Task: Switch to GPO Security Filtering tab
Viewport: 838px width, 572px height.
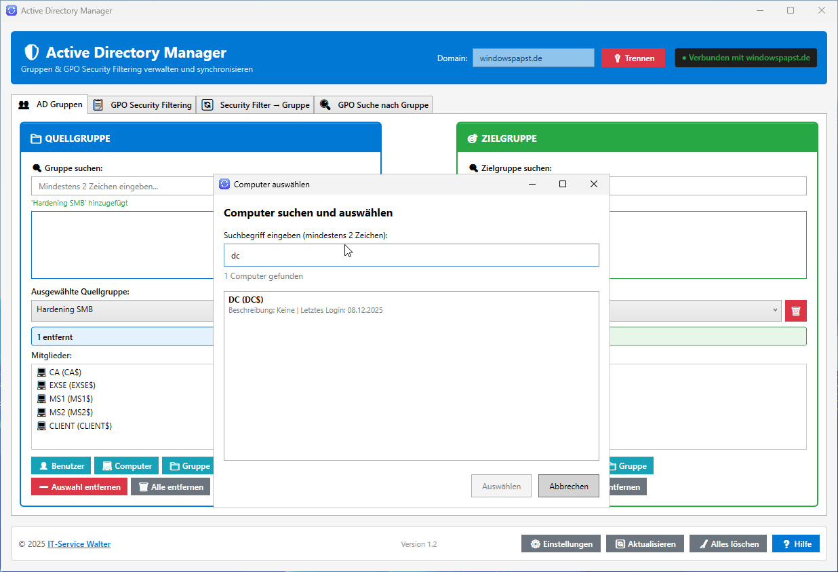Action: [x=142, y=105]
